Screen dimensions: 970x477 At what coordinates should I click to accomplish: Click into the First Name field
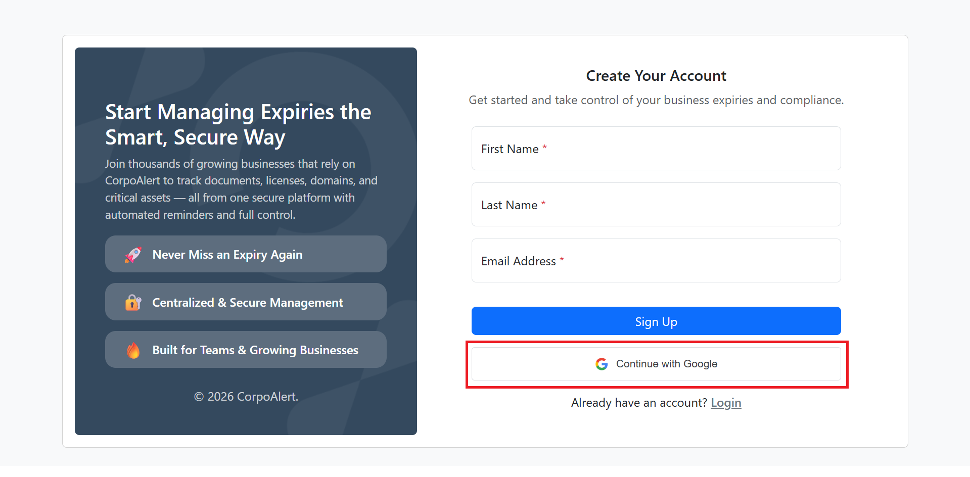(x=656, y=149)
